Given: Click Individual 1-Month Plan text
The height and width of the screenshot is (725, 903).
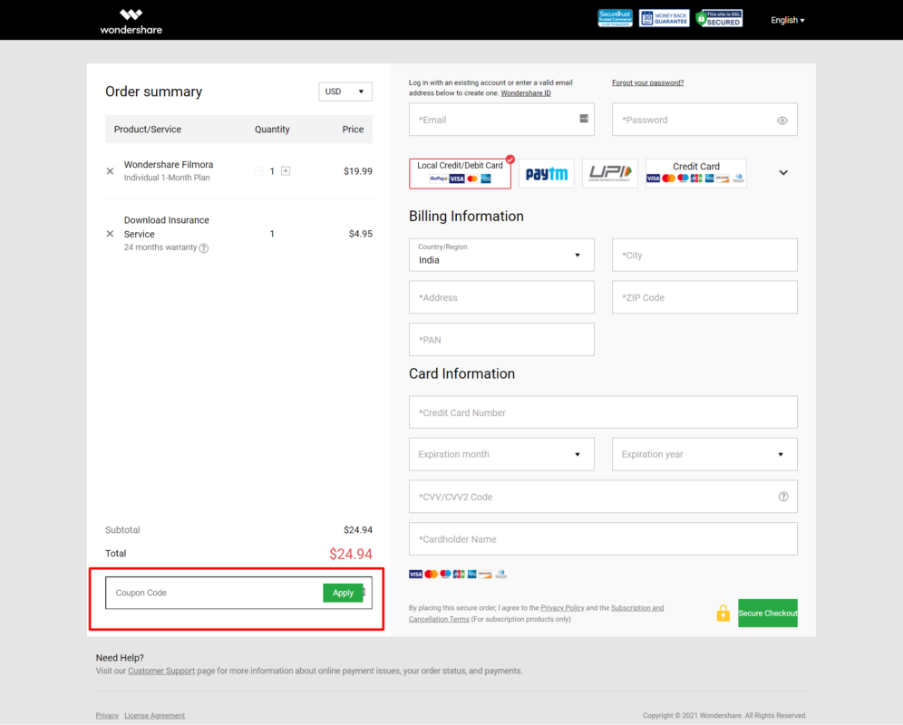Looking at the screenshot, I should (167, 178).
